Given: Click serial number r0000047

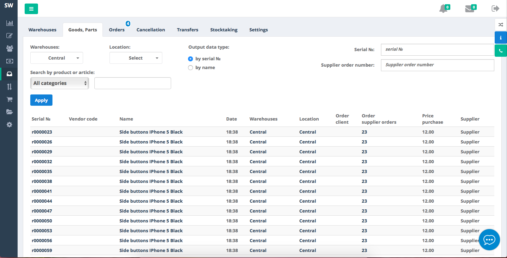Looking at the screenshot, I should 42,211.
